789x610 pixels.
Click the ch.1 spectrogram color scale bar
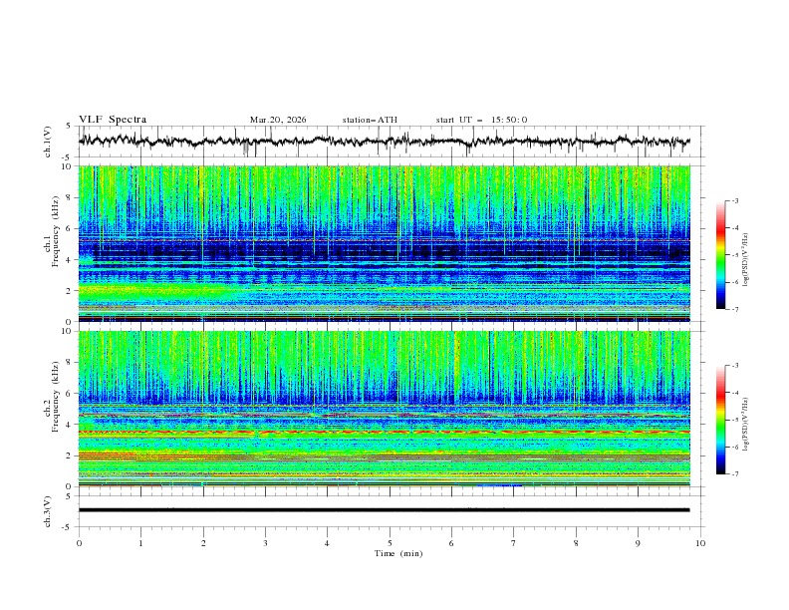[720, 255]
